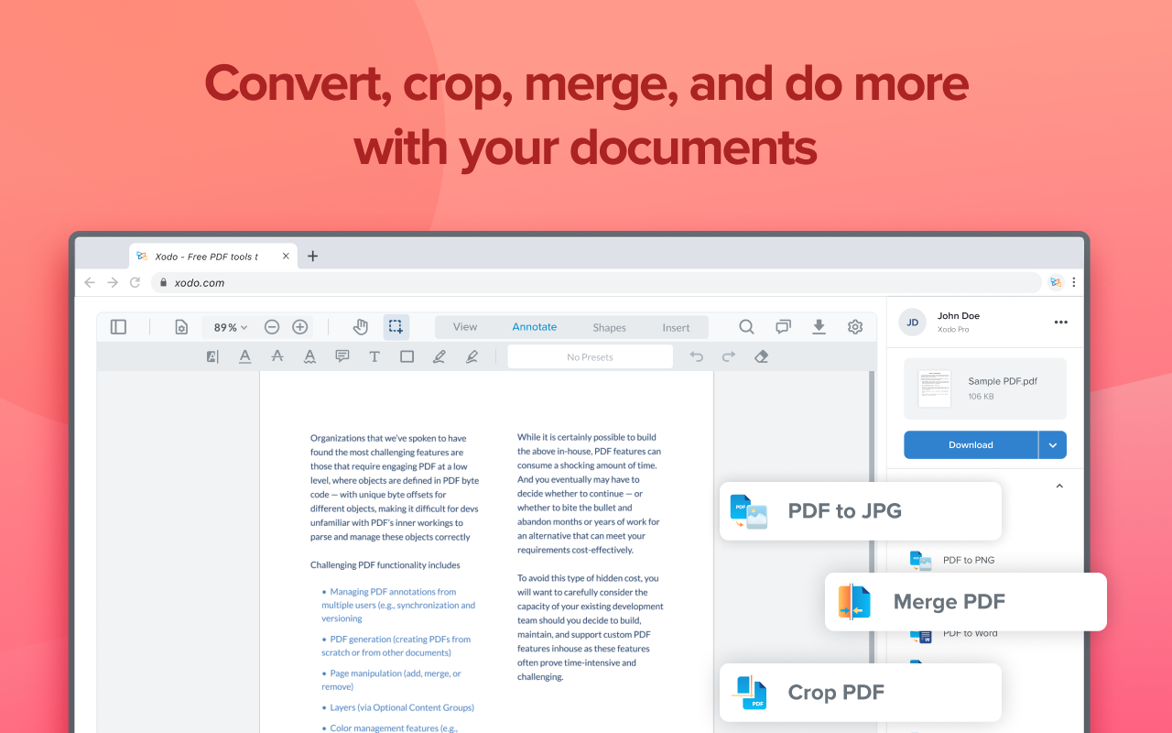Click the xodo.com address bar
Screen dimensions: 1172x733
596,282
